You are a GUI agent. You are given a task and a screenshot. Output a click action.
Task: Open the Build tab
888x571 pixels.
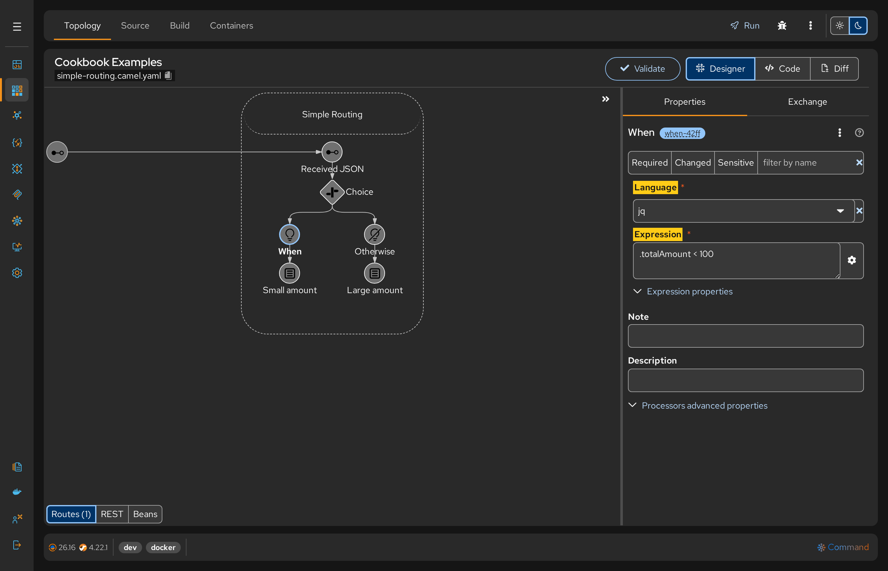point(180,26)
